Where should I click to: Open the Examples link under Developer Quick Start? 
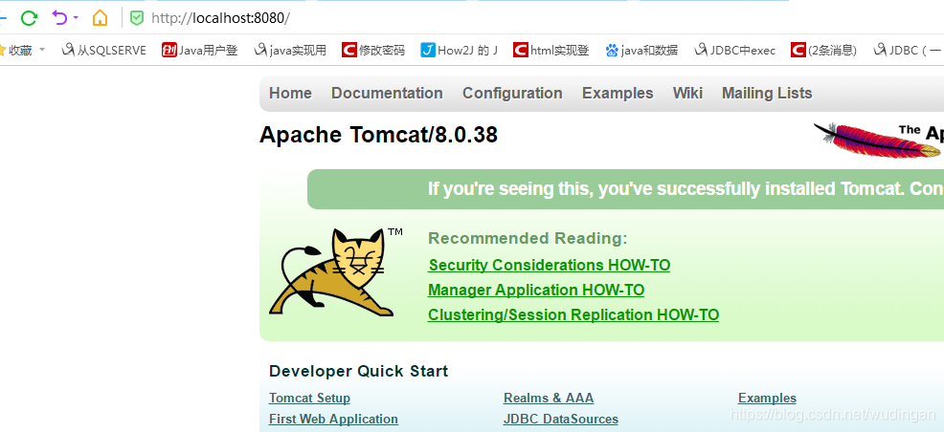point(767,398)
